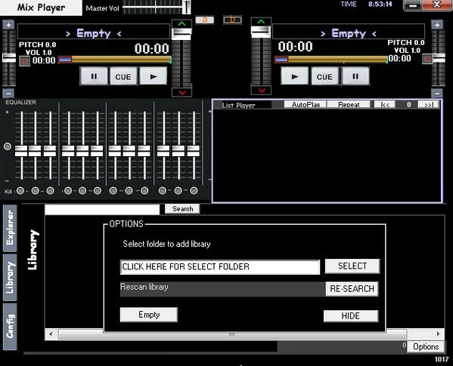Select crossfader side b
Image resolution: width=453 pixels, height=366 pixels.
[x=232, y=20]
